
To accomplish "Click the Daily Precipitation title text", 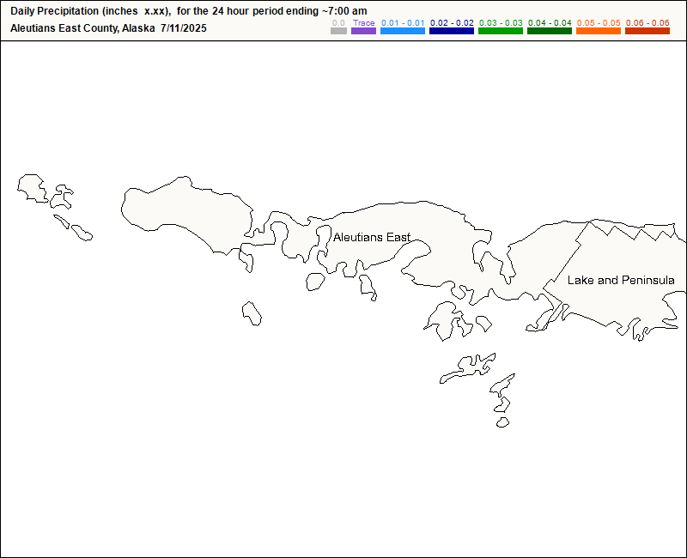I will (189, 11).
